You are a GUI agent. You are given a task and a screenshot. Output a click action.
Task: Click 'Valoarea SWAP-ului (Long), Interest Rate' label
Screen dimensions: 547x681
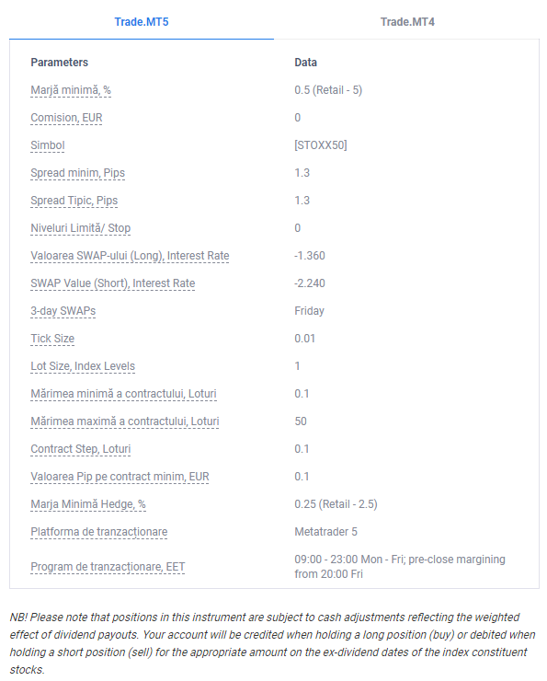point(130,256)
